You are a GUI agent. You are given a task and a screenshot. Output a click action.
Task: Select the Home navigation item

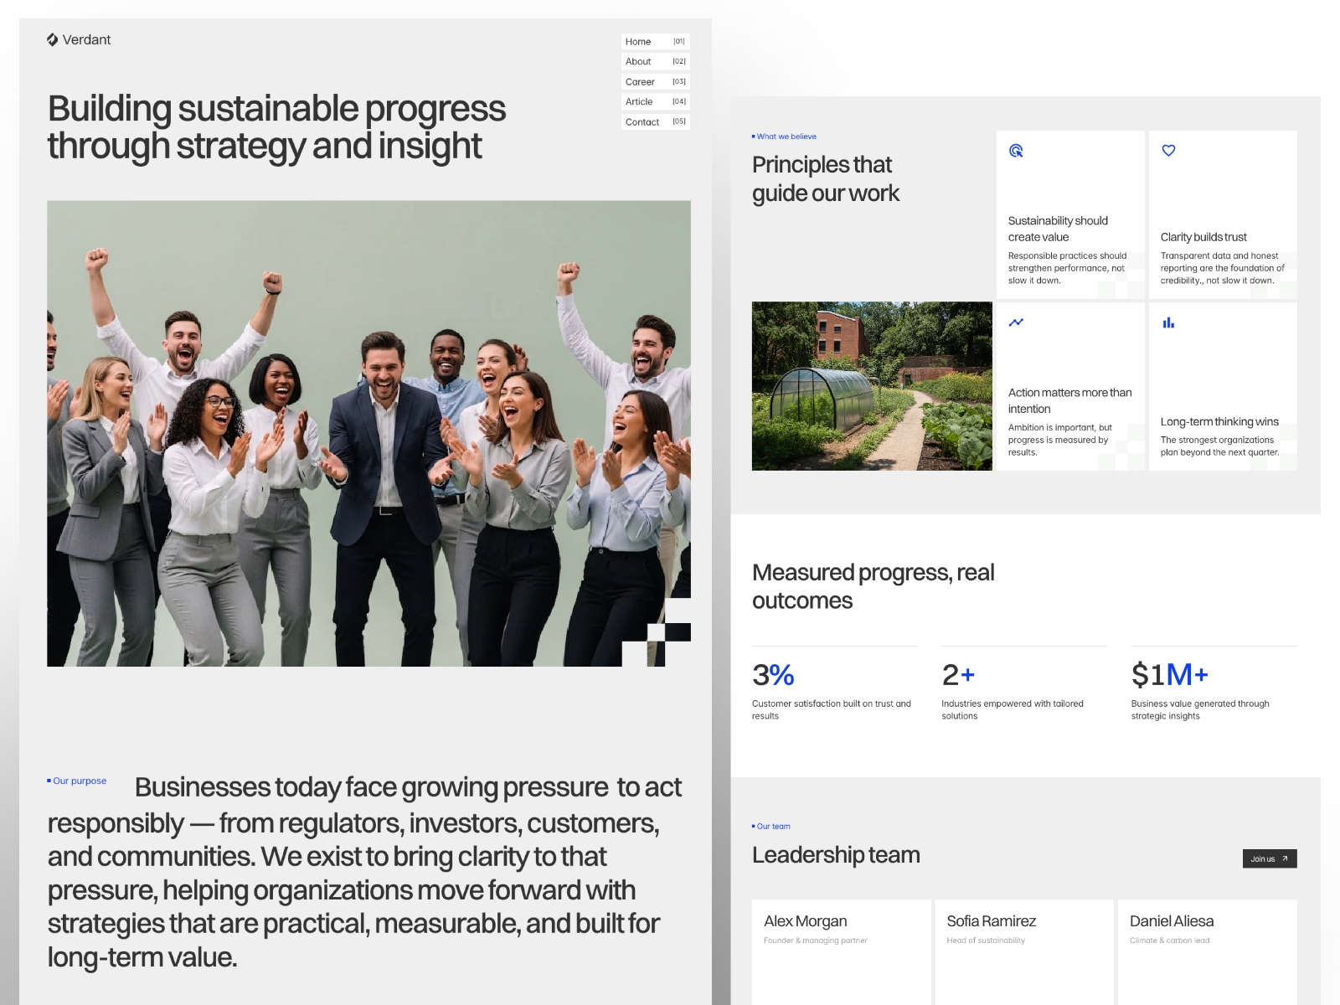click(x=638, y=41)
